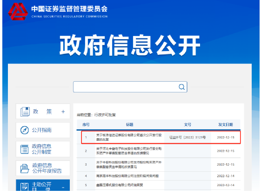Click row 5 date 2022-12-14
The width and height of the screenshot is (261, 196).
[226, 185]
